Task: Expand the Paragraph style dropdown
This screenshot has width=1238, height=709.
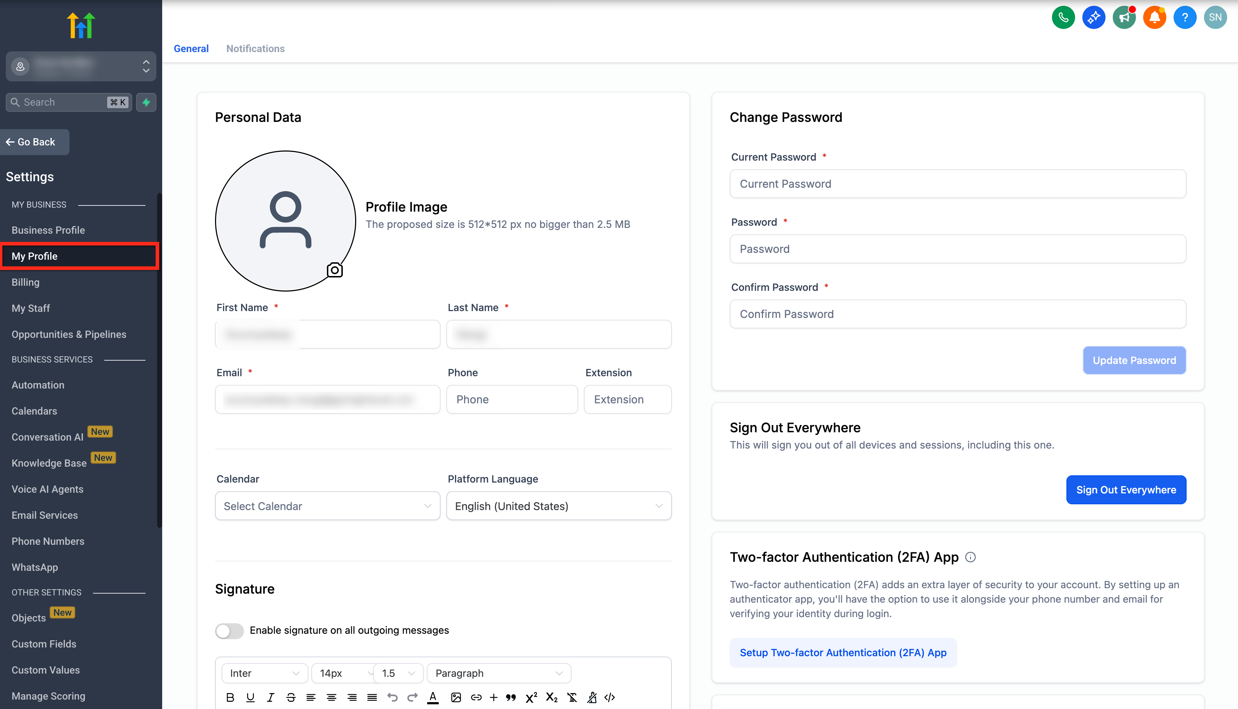Action: pos(498,673)
